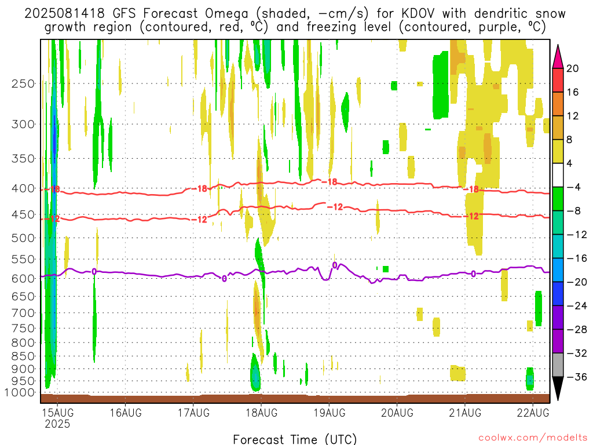Click the 350 pressure level label
This screenshot has height=445, width=593.
coord(23,158)
